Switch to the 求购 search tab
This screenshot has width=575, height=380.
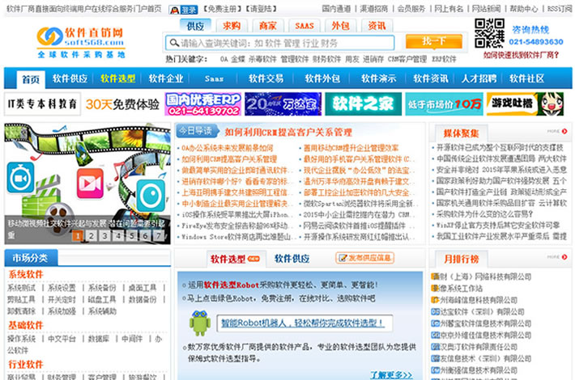pyautogui.click(x=232, y=26)
